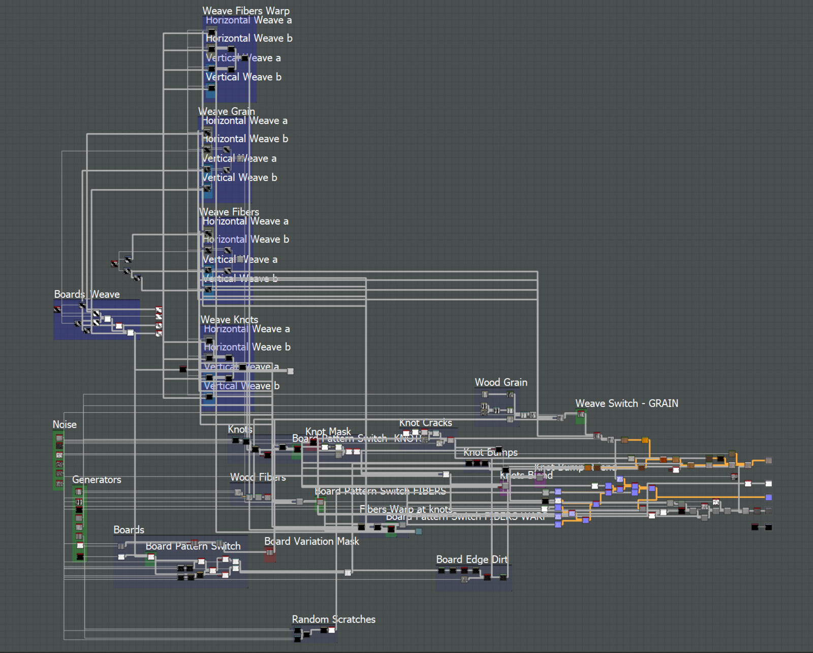Screen dimensions: 813x653
Task: Select the 'Knot Mask' frame title
Action: [x=328, y=431]
